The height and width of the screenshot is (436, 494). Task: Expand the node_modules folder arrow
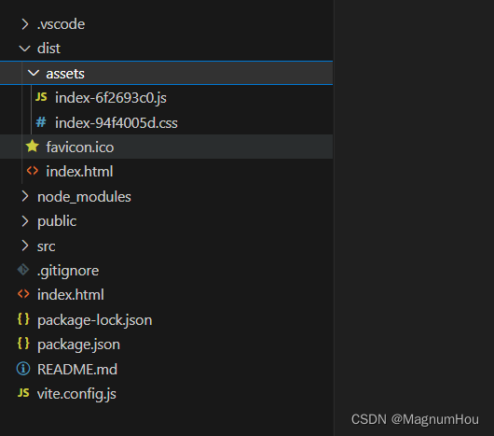25,196
